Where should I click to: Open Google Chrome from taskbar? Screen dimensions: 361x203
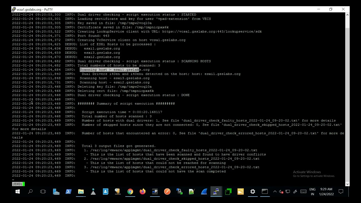pos(130,192)
